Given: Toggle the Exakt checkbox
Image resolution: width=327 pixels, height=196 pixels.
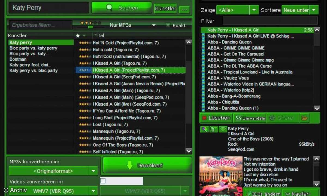Looking at the screenshot, I should pyautogui.click(x=168, y=25).
